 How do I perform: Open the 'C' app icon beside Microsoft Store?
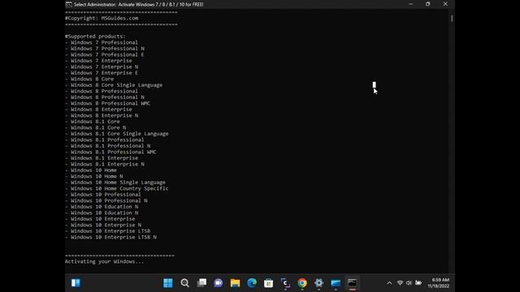[285, 283]
